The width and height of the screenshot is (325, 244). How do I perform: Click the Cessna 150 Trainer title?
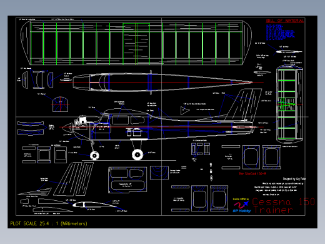pyautogui.click(x=283, y=206)
